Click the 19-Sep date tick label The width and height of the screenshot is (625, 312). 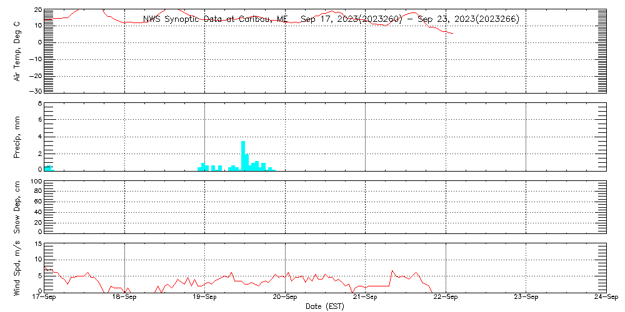click(205, 298)
